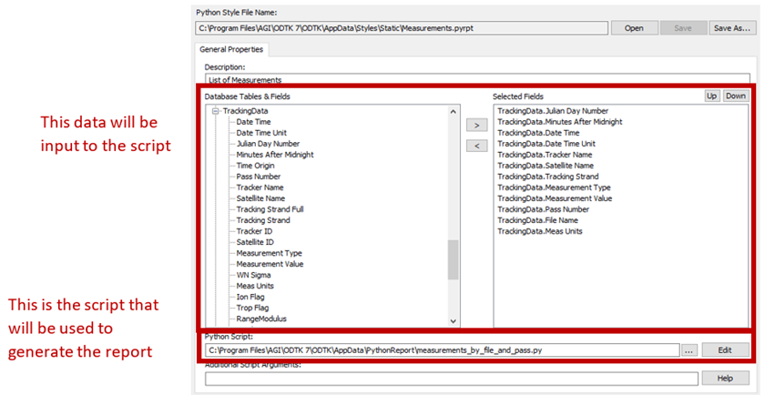Select Date Time in the fields tree
This screenshot has height=395, width=765.
click(x=253, y=122)
